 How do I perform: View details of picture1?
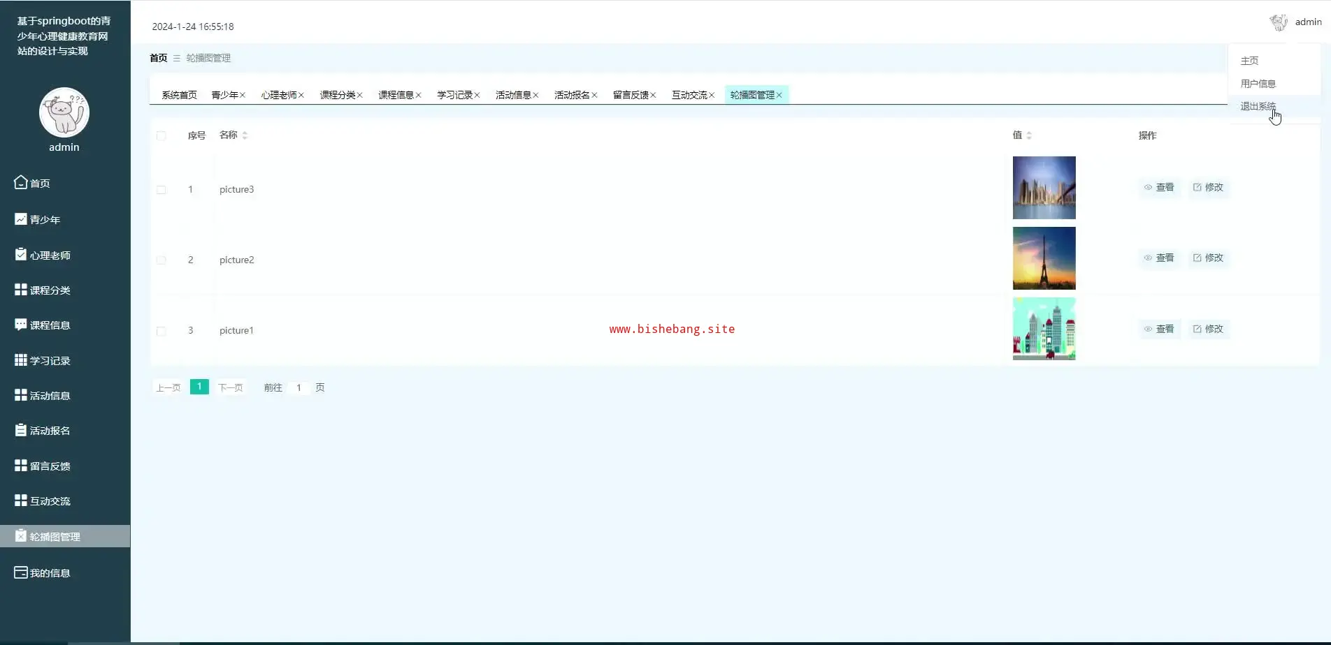[1159, 329]
